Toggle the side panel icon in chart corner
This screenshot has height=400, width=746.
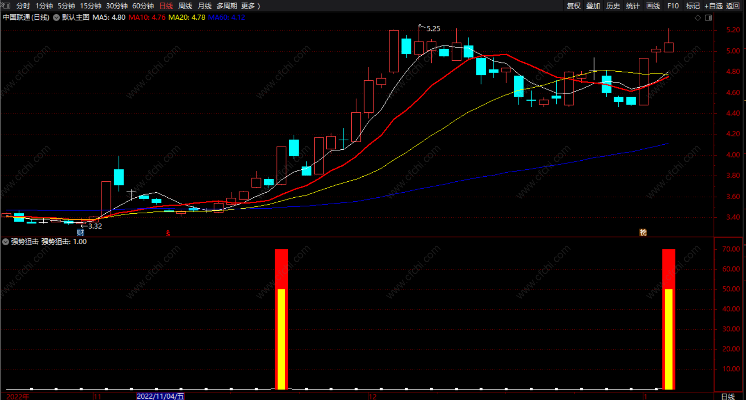[709, 18]
